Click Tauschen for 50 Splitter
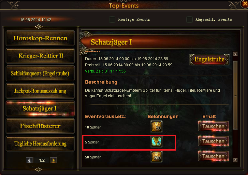Image resolution: width=248 pixels, height=175 pixels. tap(213, 156)
